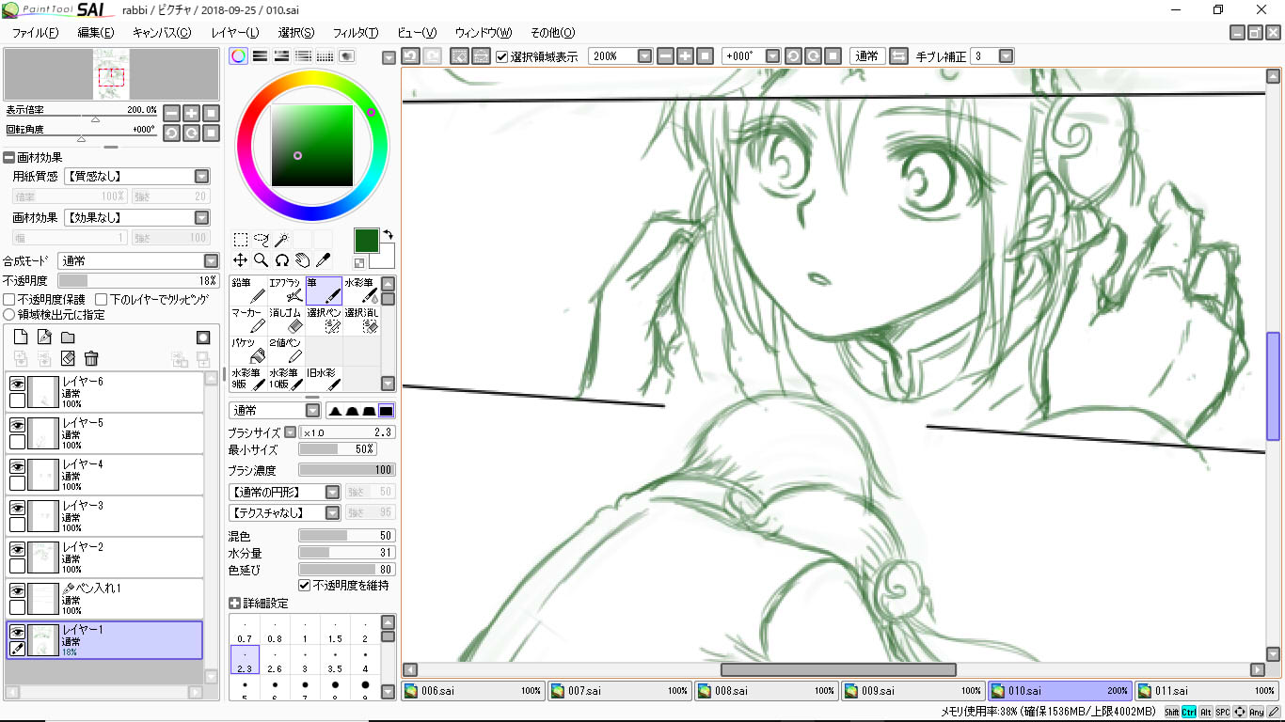Image resolution: width=1285 pixels, height=722 pixels.
Task: Open the レイヤー(L) menu
Action: [x=236, y=33]
